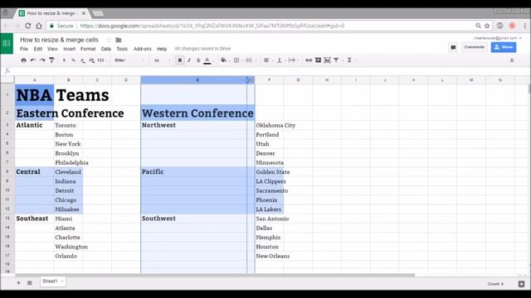
Task: Click the merge cells icon
Action: click(x=249, y=60)
